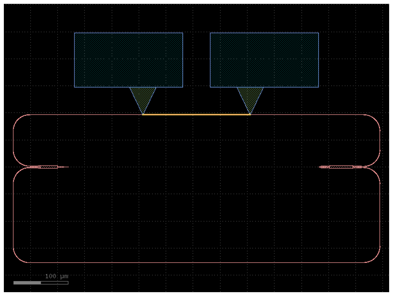Select the left blue contact pad rectangle

128,60
